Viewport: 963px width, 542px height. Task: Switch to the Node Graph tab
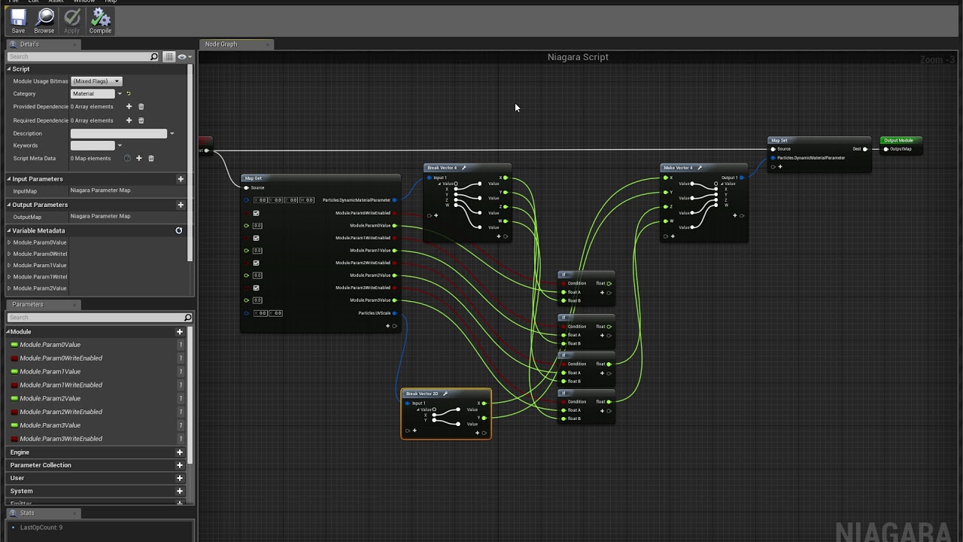(221, 44)
